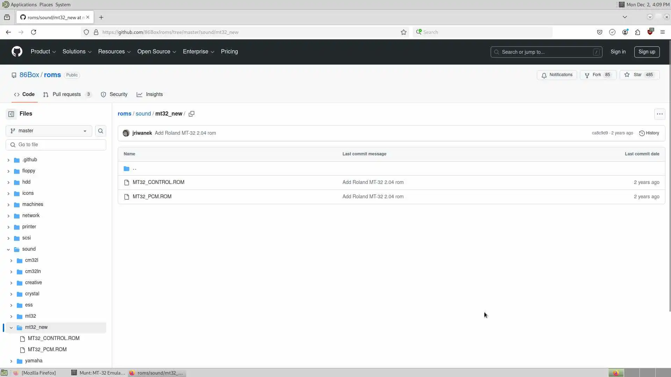The height and width of the screenshot is (377, 671).
Task: Collapse the sound folder in tree
Action: click(x=8, y=249)
